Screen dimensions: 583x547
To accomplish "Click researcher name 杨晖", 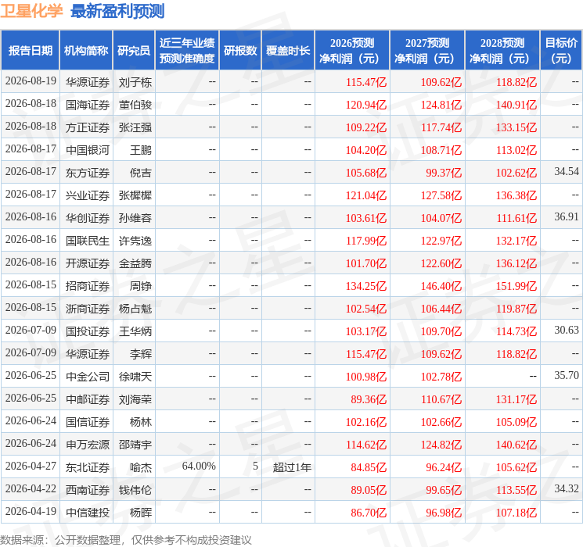I will click(141, 513).
